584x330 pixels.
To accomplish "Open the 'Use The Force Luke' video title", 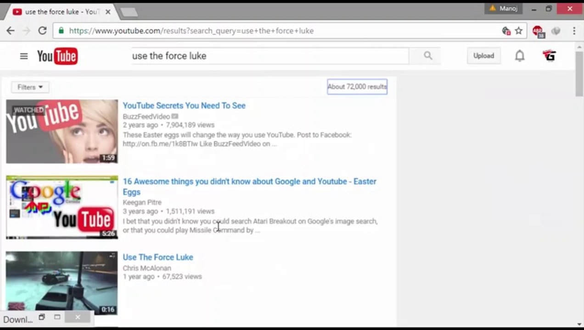I will click(x=158, y=257).
